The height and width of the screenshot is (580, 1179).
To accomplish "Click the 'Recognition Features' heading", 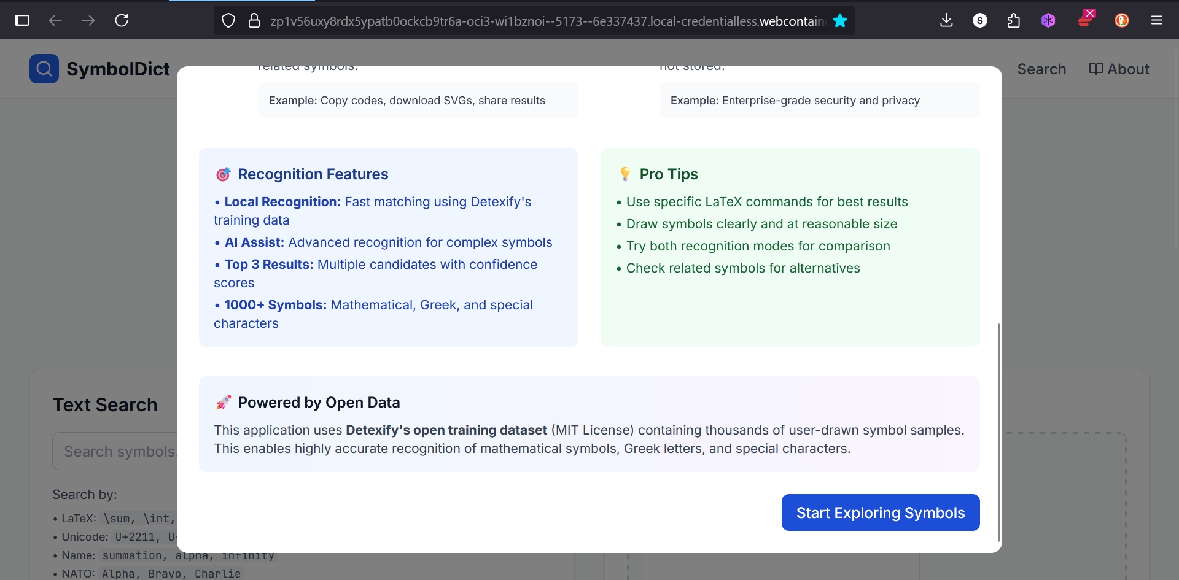I will point(313,174).
